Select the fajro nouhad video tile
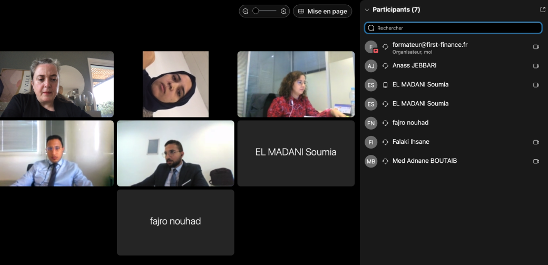The image size is (548, 265). coord(175,222)
